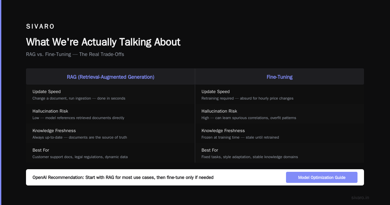Click the 'What We're Actually Talking About' title
The height and width of the screenshot is (205, 390).
tap(103, 42)
